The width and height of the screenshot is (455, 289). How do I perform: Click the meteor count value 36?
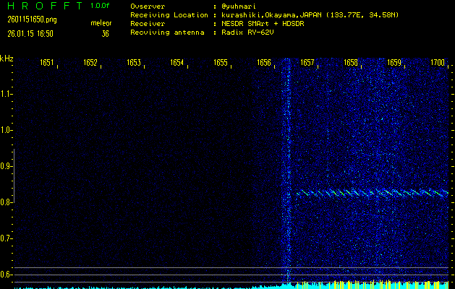point(105,33)
